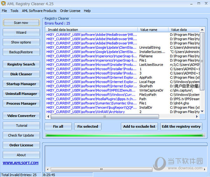This screenshot has height=177, width=210.
Task: Sort by Invalid data location column
Action: pyautogui.click(x=91, y=30)
